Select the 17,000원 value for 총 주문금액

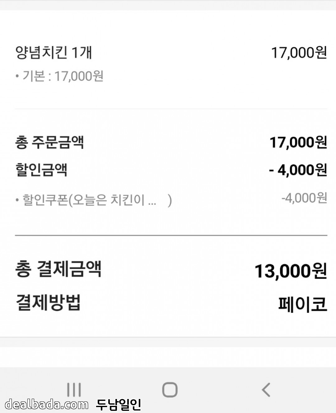pos(298,142)
